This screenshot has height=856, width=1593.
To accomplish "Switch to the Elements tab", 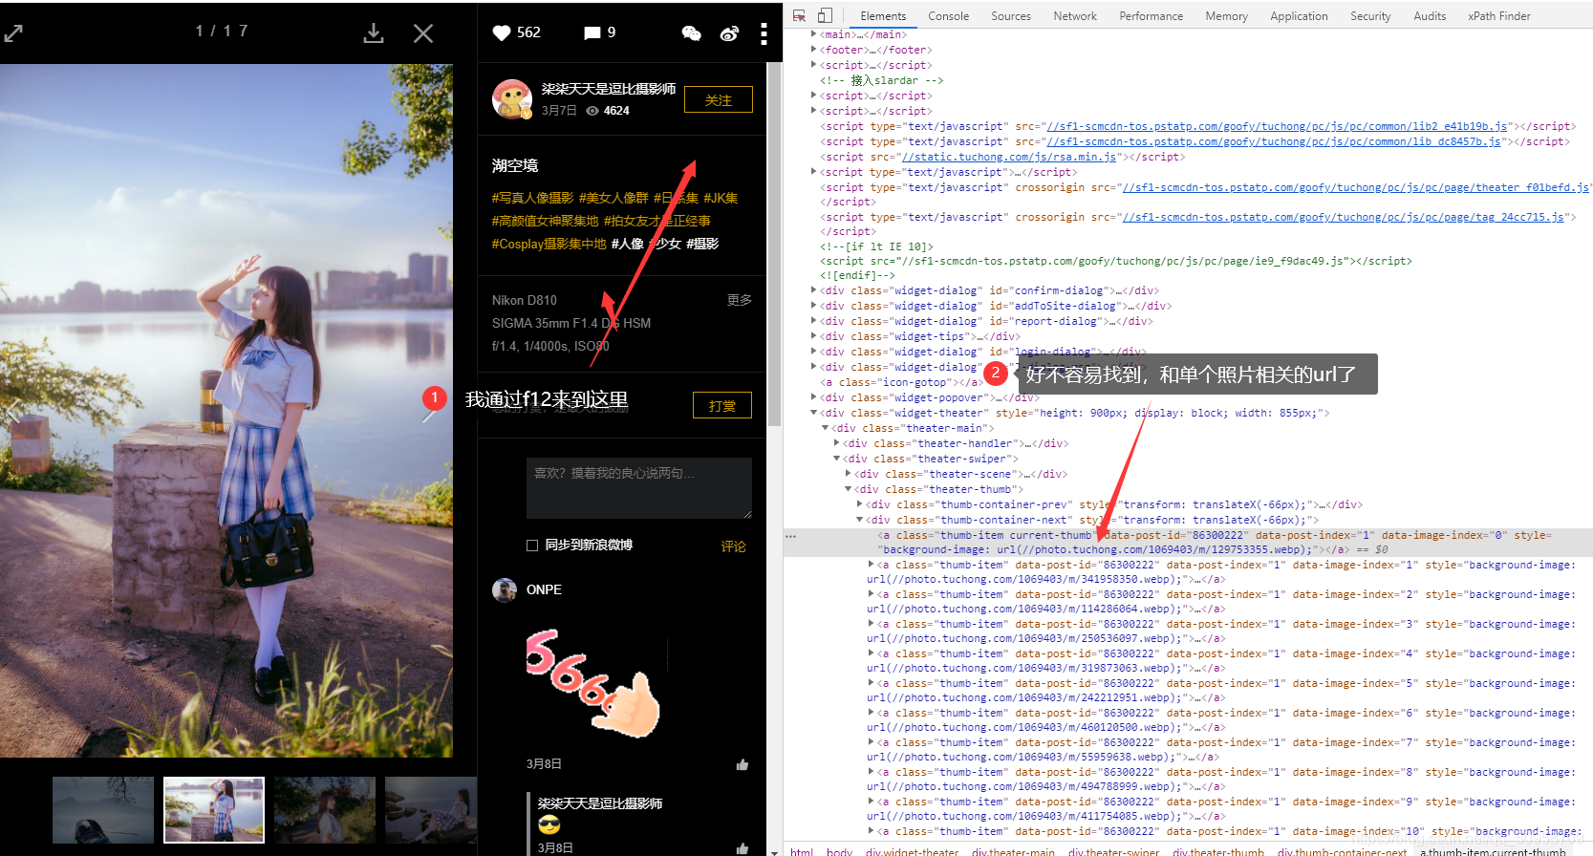I will tap(883, 15).
